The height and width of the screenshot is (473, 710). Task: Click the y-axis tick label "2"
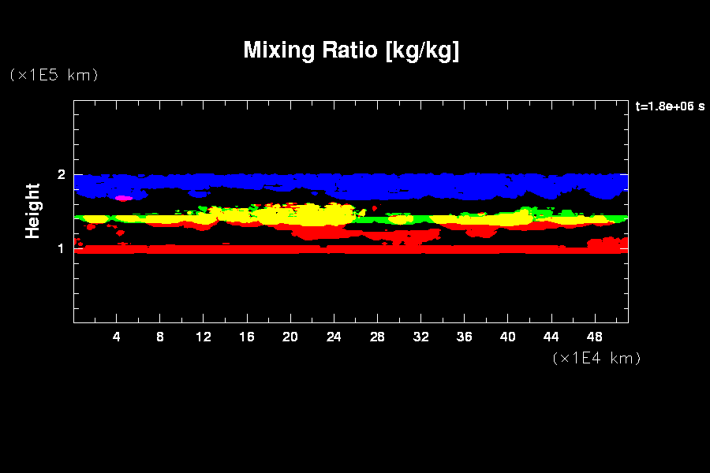click(x=61, y=174)
